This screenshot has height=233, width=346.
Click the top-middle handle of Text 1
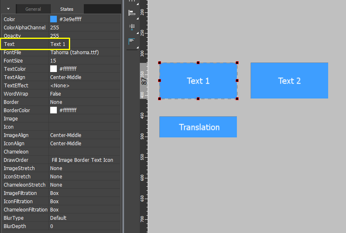point(198,63)
